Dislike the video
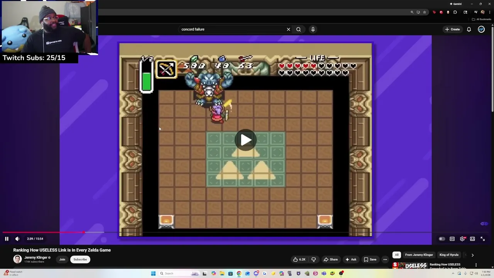 [314, 259]
